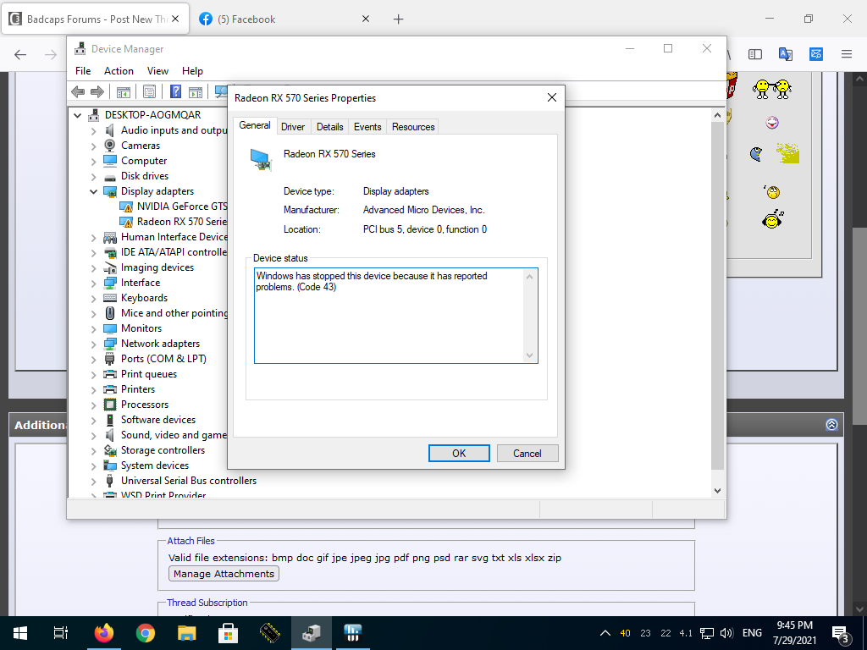867x650 pixels.
Task: Switch to the Driver tab
Action: click(x=293, y=127)
